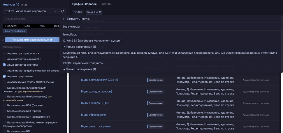The image size is (283, 133).
Task: Open the Права: 9 из 49 filter
Action: (94, 12)
